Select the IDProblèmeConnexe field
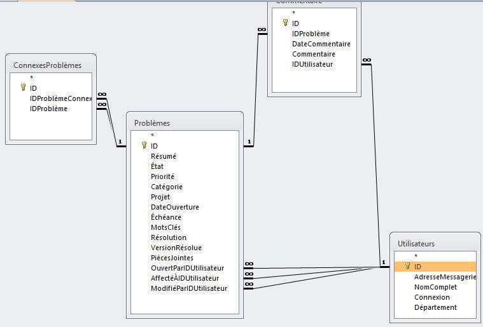 [51, 98]
